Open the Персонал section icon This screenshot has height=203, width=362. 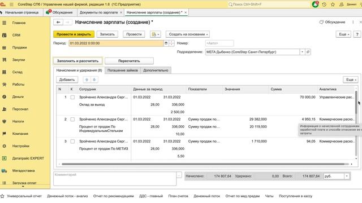[4, 109]
